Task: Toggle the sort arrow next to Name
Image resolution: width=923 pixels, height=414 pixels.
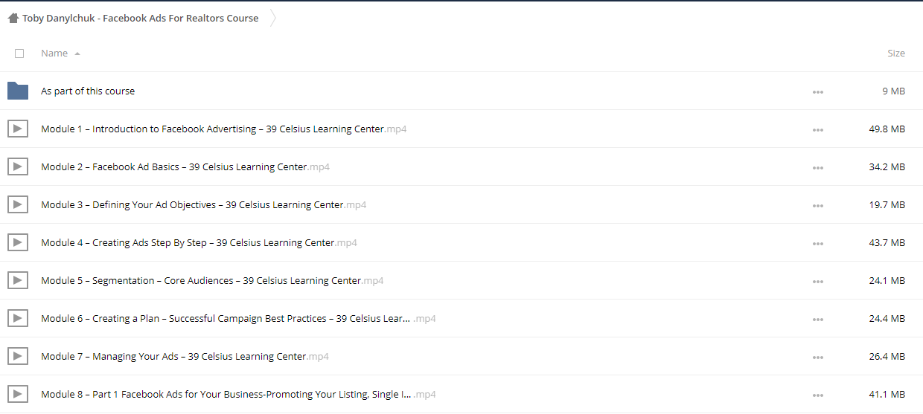Action: click(x=77, y=54)
